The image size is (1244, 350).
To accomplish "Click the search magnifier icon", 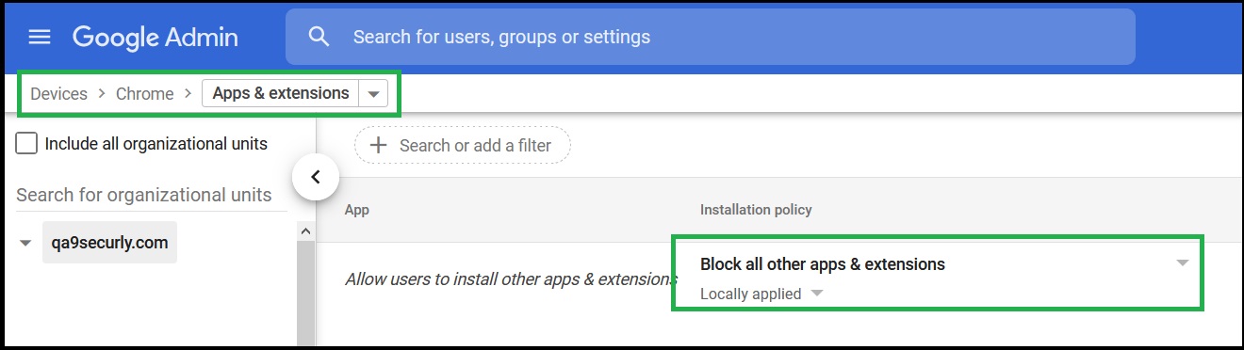I will (319, 38).
